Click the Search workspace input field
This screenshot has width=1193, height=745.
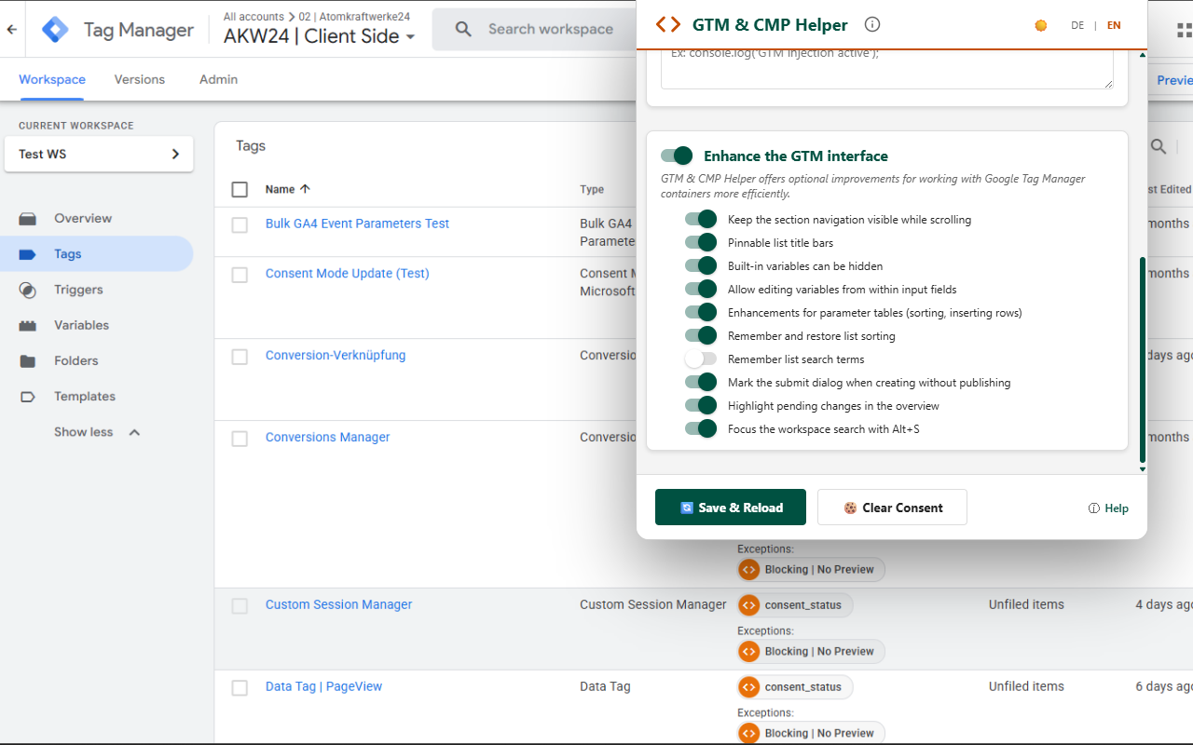(x=550, y=30)
